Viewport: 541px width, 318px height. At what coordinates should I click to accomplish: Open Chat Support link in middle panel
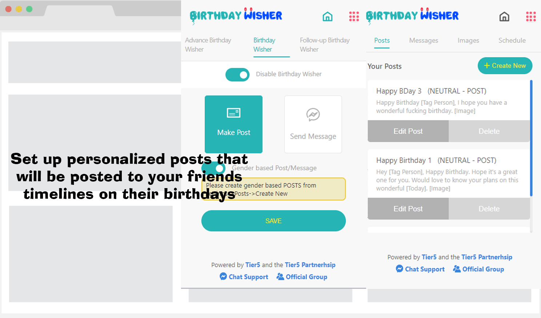coord(244,277)
